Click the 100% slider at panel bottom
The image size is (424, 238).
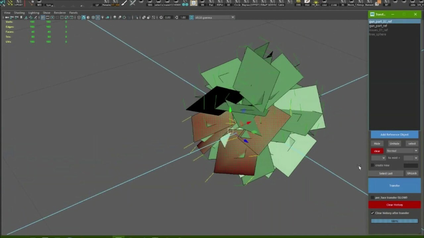(x=394, y=221)
